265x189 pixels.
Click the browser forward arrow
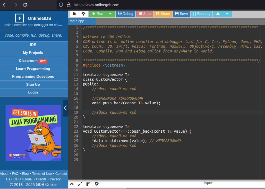coord(15,5)
